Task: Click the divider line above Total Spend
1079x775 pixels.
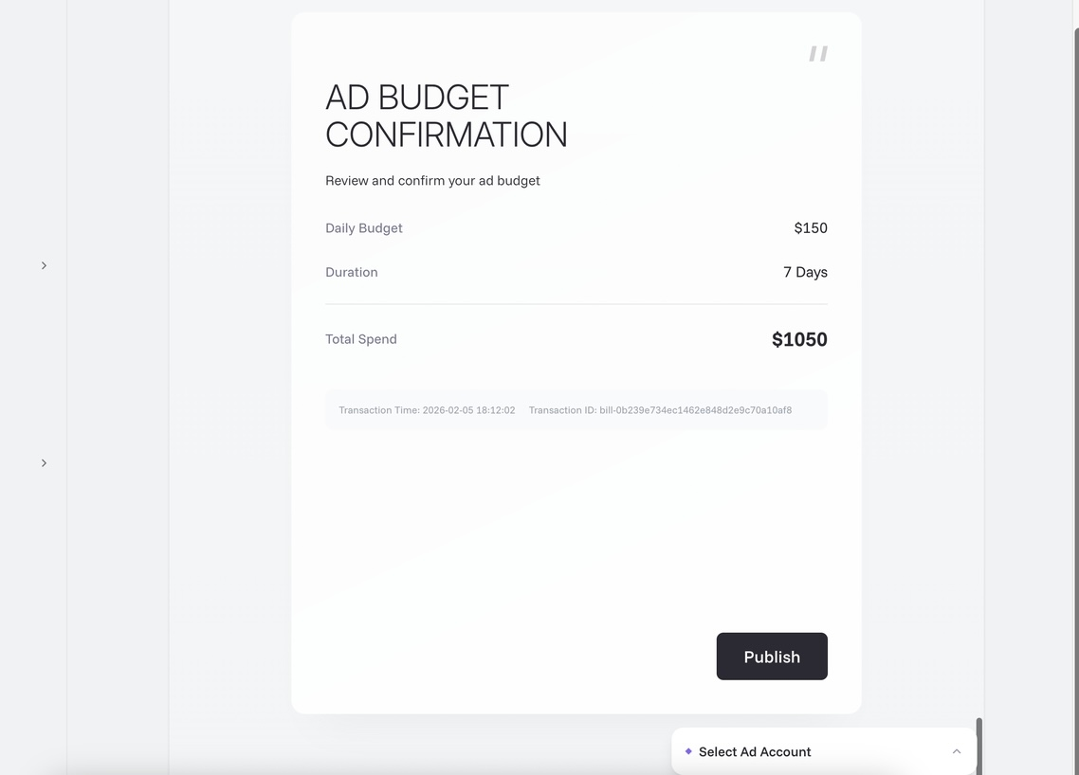Action: pos(576,304)
